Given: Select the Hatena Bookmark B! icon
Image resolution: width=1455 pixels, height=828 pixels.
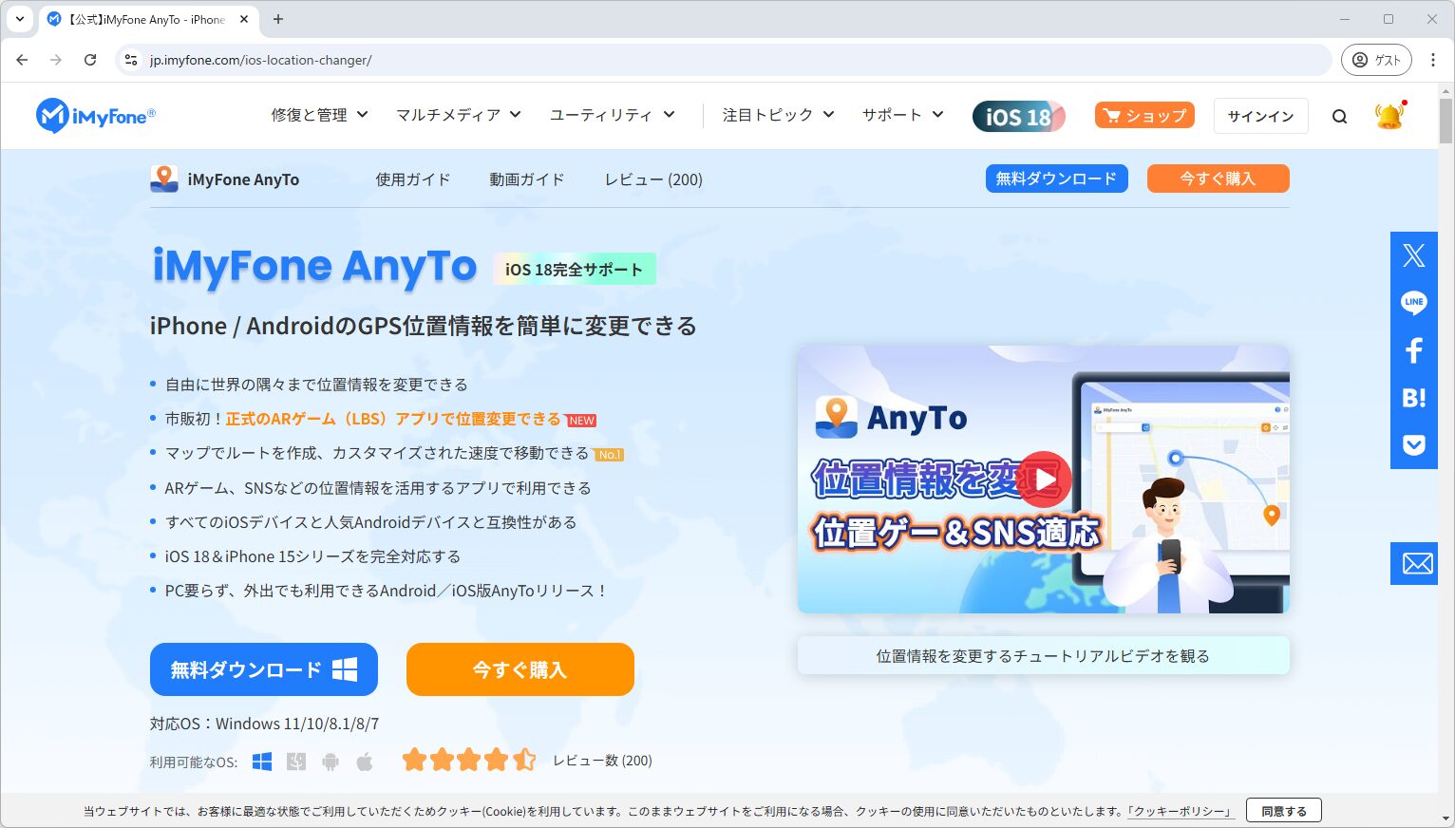Looking at the screenshot, I should coord(1413,397).
